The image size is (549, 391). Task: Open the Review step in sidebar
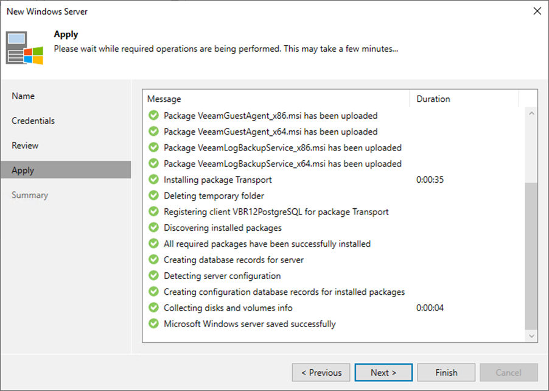(x=25, y=146)
